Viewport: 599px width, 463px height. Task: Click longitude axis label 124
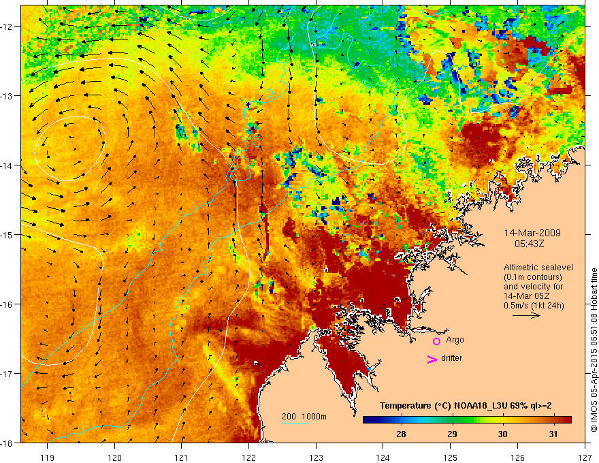click(383, 458)
